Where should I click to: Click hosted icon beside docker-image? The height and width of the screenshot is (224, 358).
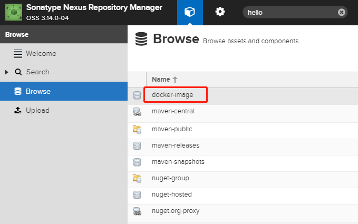tap(137, 95)
